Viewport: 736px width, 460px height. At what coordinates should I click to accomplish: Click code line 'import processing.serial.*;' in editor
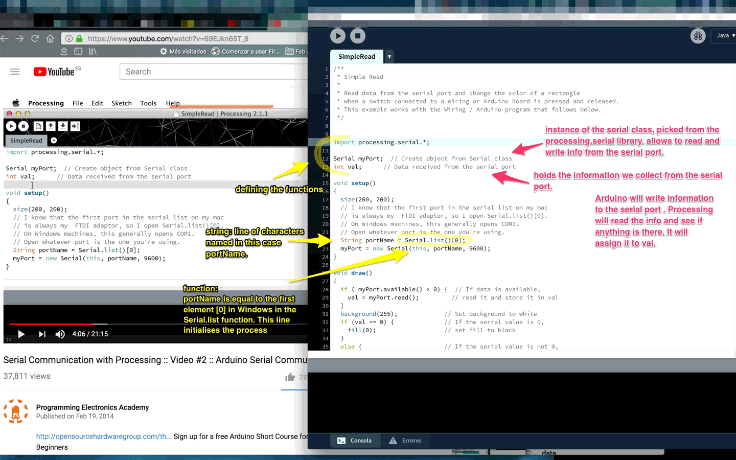click(381, 142)
